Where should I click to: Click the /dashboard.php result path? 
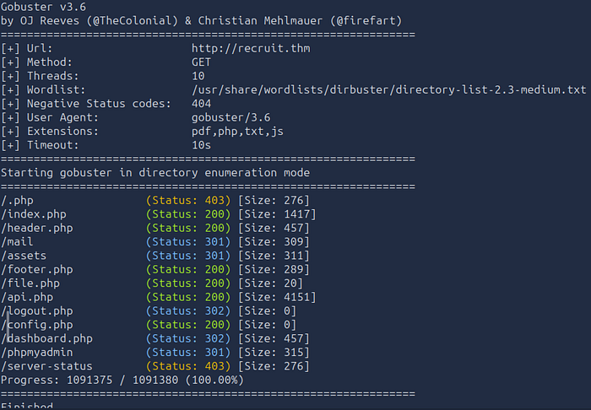46,338
